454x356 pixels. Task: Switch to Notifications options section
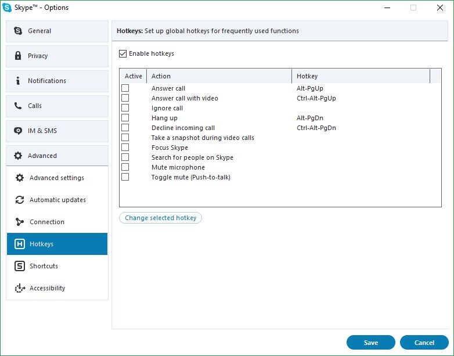click(x=57, y=81)
